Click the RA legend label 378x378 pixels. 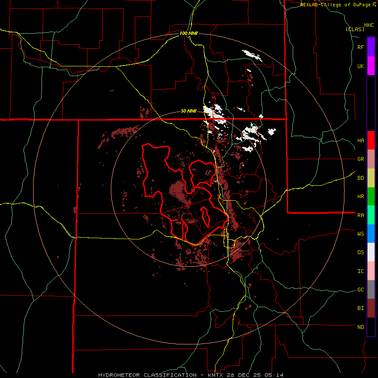click(360, 215)
